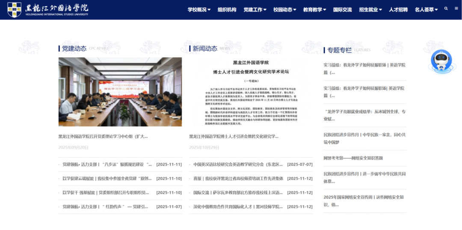Viewport: 462px width, 230px height.
Task: Open the 以学促干 强基赋能 article
Action: [106, 193]
